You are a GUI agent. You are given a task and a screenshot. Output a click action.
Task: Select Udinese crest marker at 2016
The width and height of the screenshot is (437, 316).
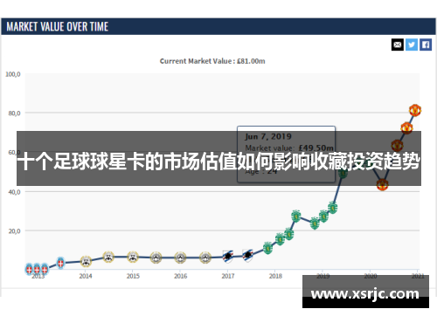[180, 258]
